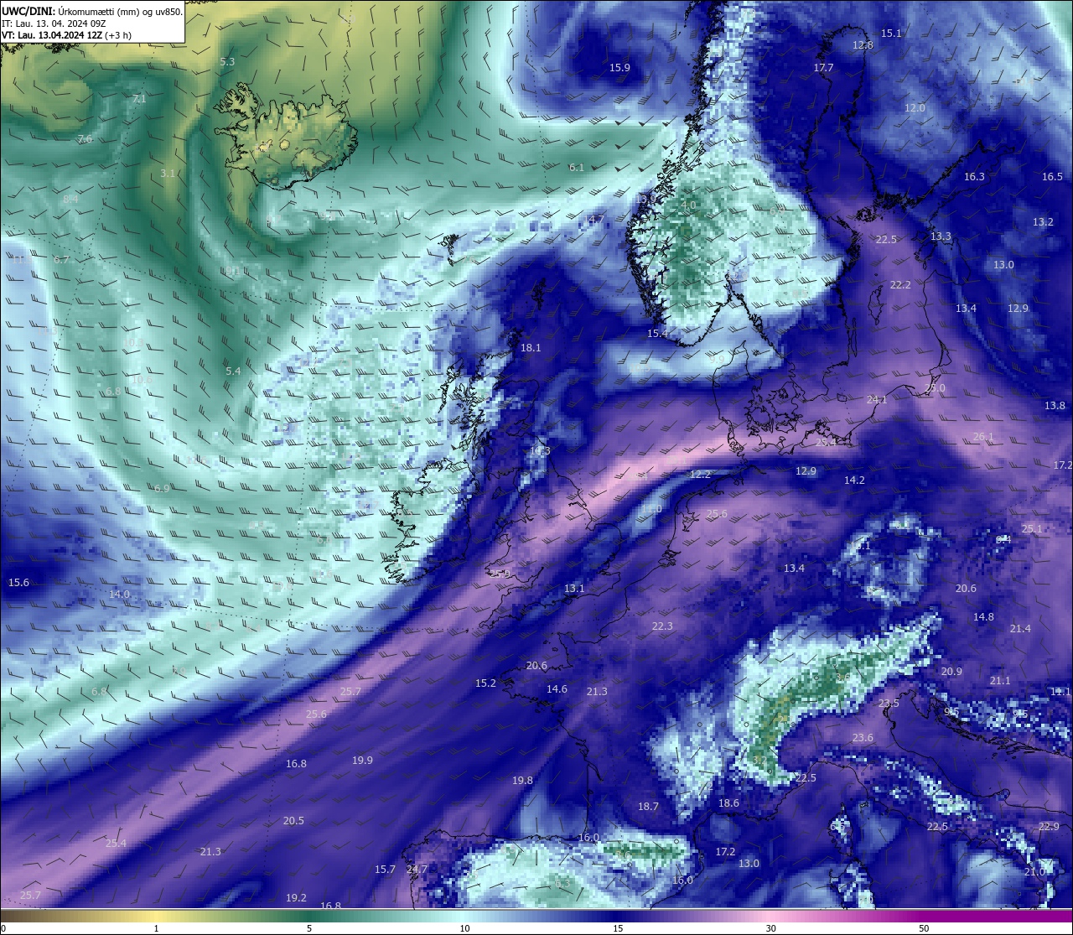Click the color scale at label 30
Viewport: 1073px width, 935px height.
(x=770, y=928)
